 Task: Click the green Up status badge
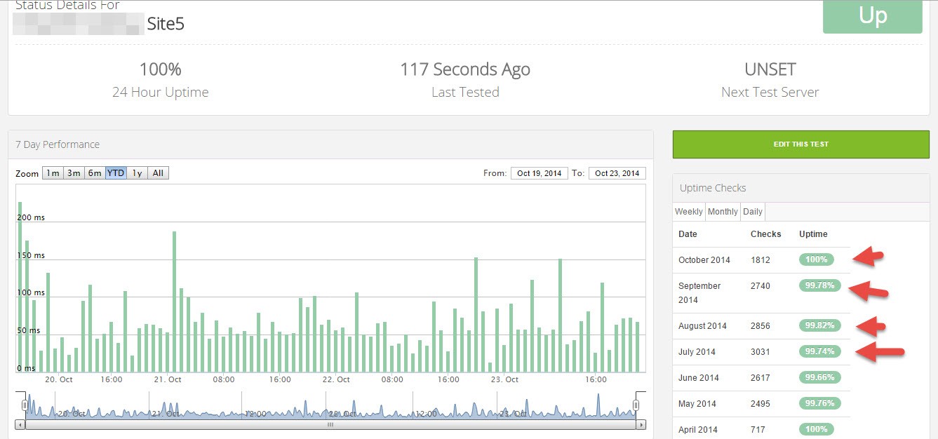pyautogui.click(x=873, y=15)
